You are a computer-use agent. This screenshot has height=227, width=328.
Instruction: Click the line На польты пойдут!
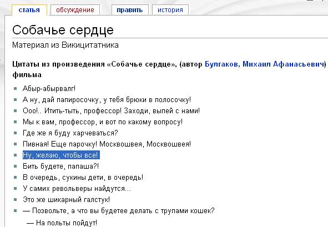point(62,223)
